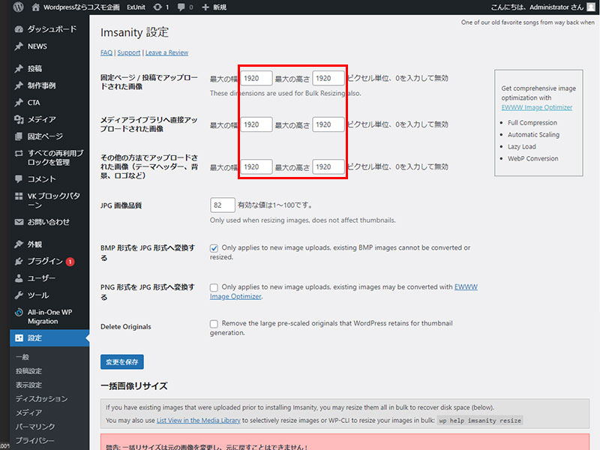Expand the 外観 appearance menu
Image resolution: width=600 pixels, height=450 pixels.
click(34, 244)
